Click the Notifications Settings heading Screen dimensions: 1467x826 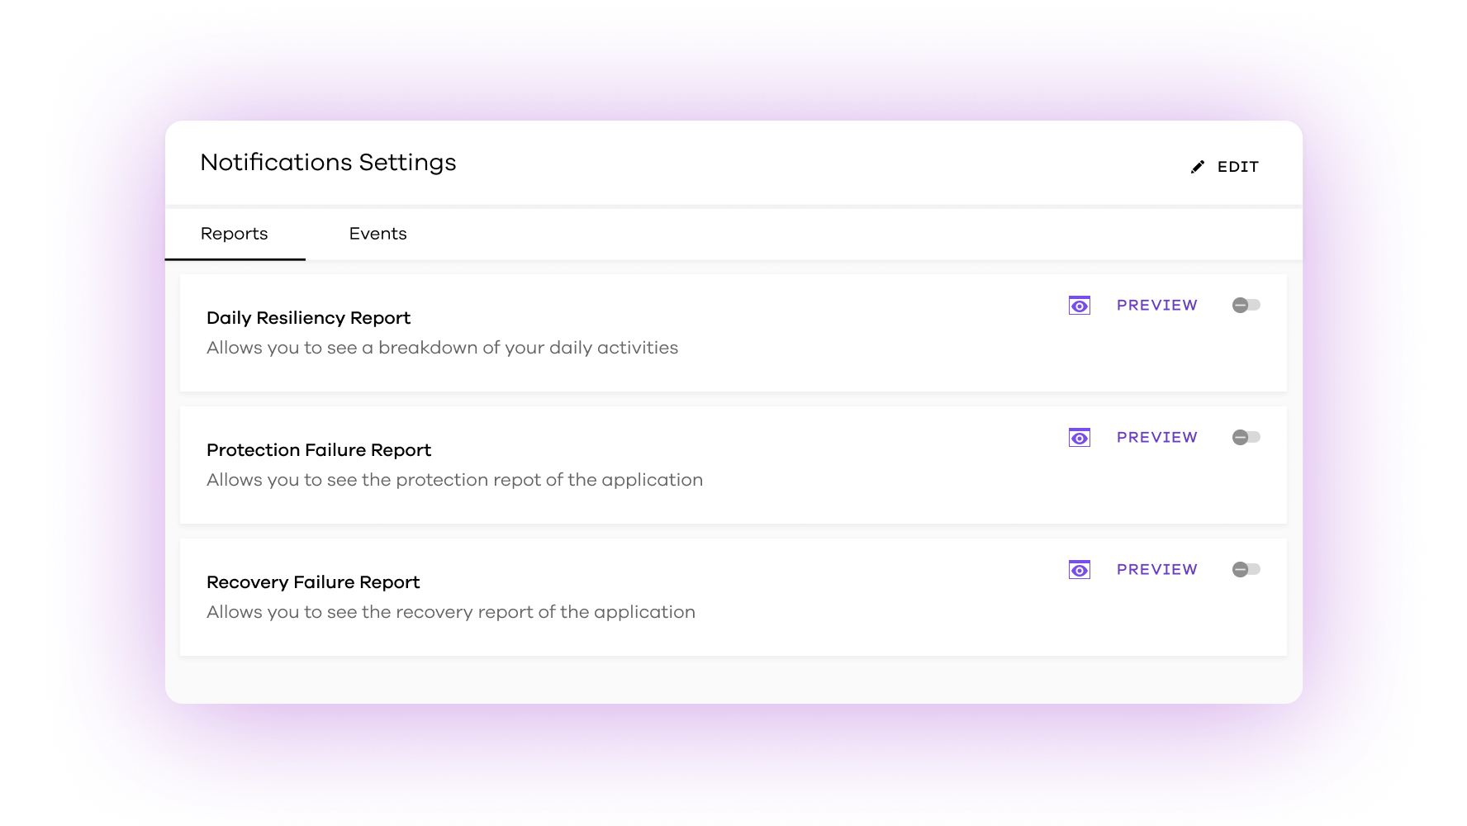point(328,163)
